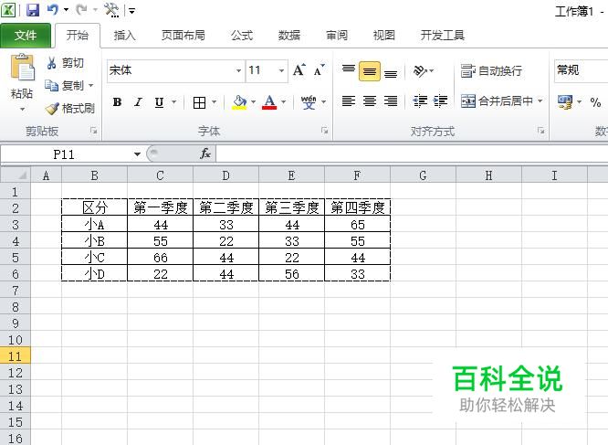Select the cell containing 第一季度
The image size is (608, 445).
point(160,207)
